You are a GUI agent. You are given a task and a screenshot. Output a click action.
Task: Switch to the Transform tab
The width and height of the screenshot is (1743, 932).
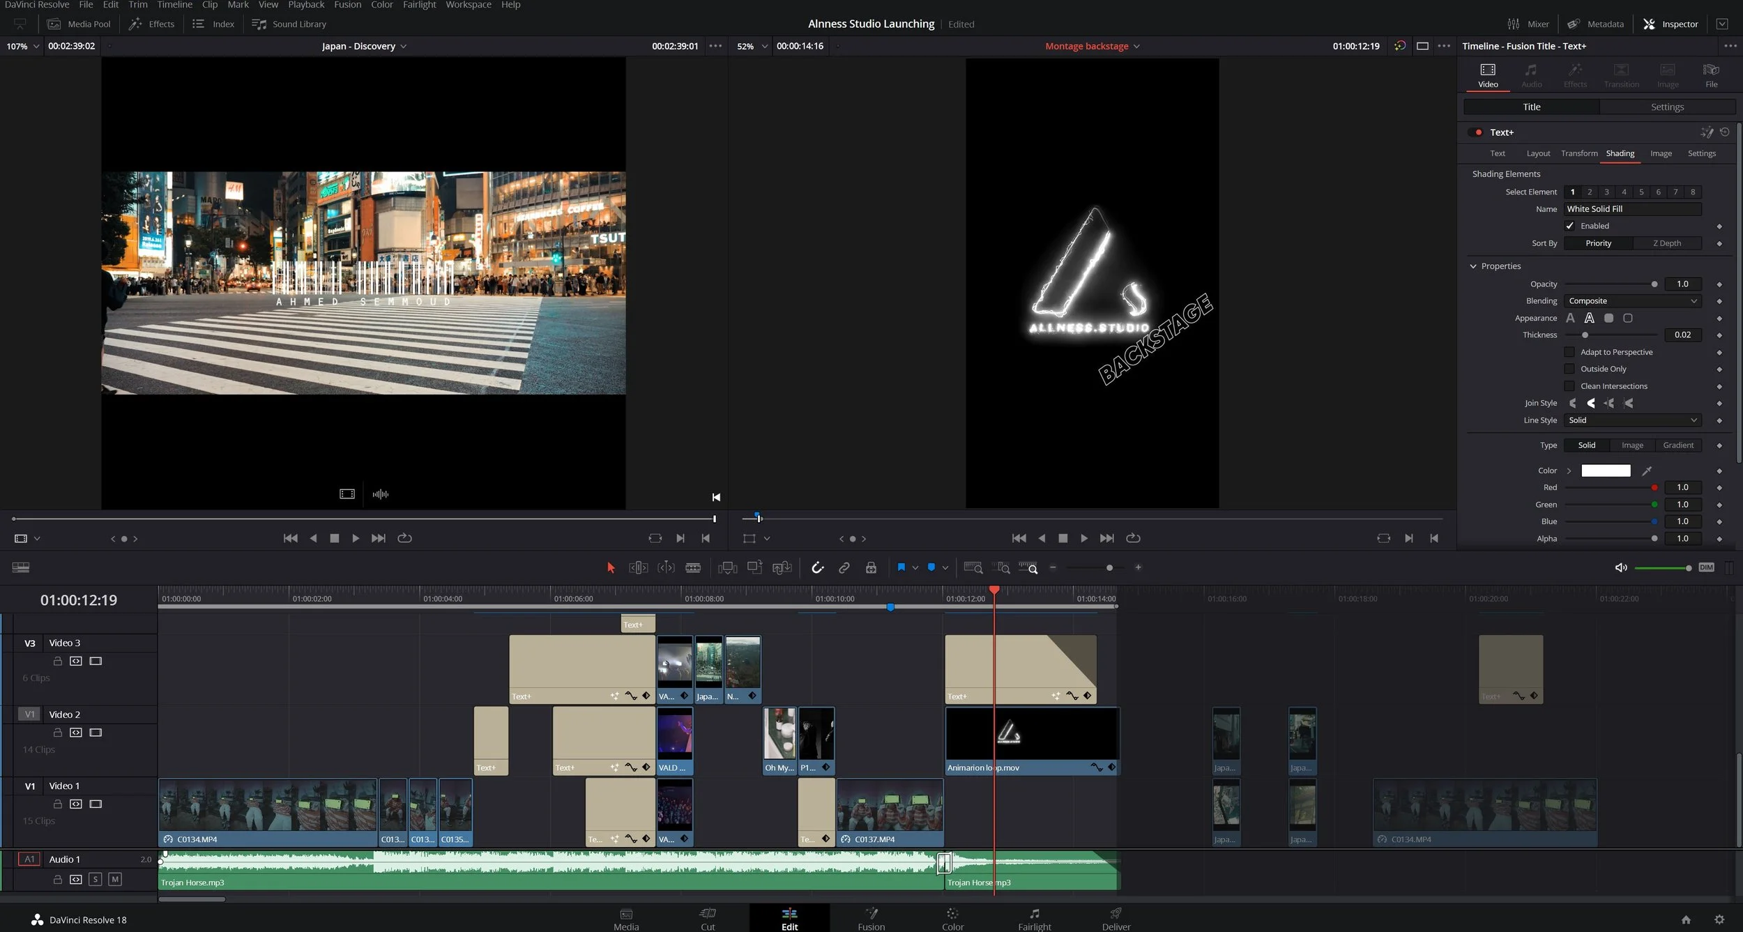[x=1578, y=153]
